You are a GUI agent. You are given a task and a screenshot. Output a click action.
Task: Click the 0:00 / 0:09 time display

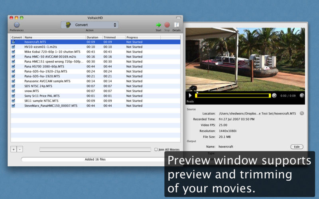pos(288,96)
